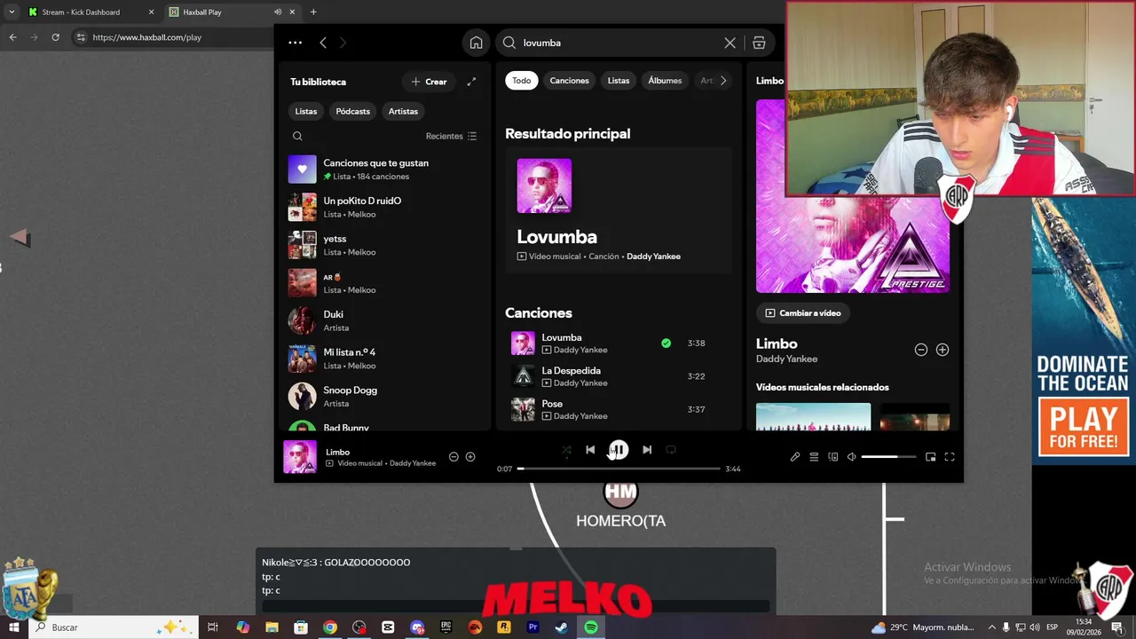Toggle repeat mode
Screen dimensions: 1136x639
(671, 450)
